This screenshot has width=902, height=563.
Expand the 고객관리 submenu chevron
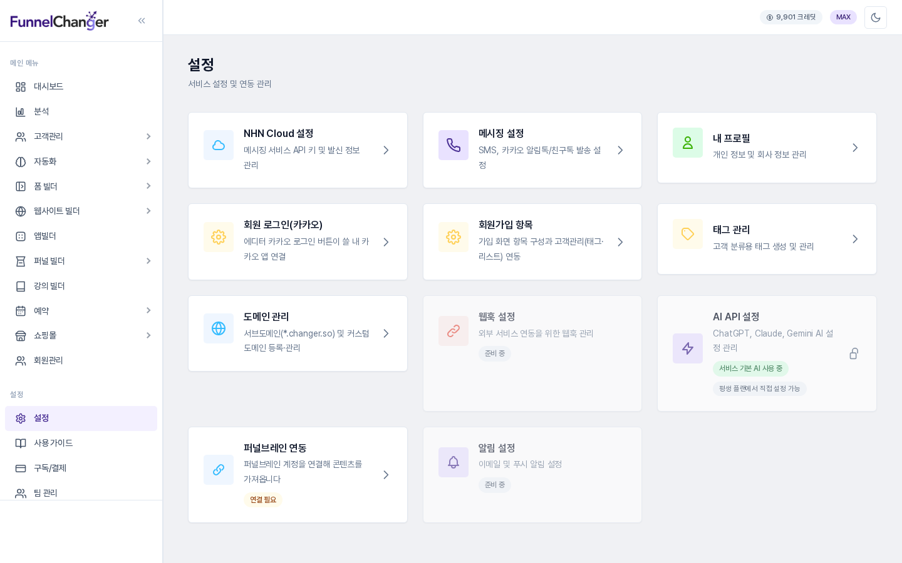148,136
